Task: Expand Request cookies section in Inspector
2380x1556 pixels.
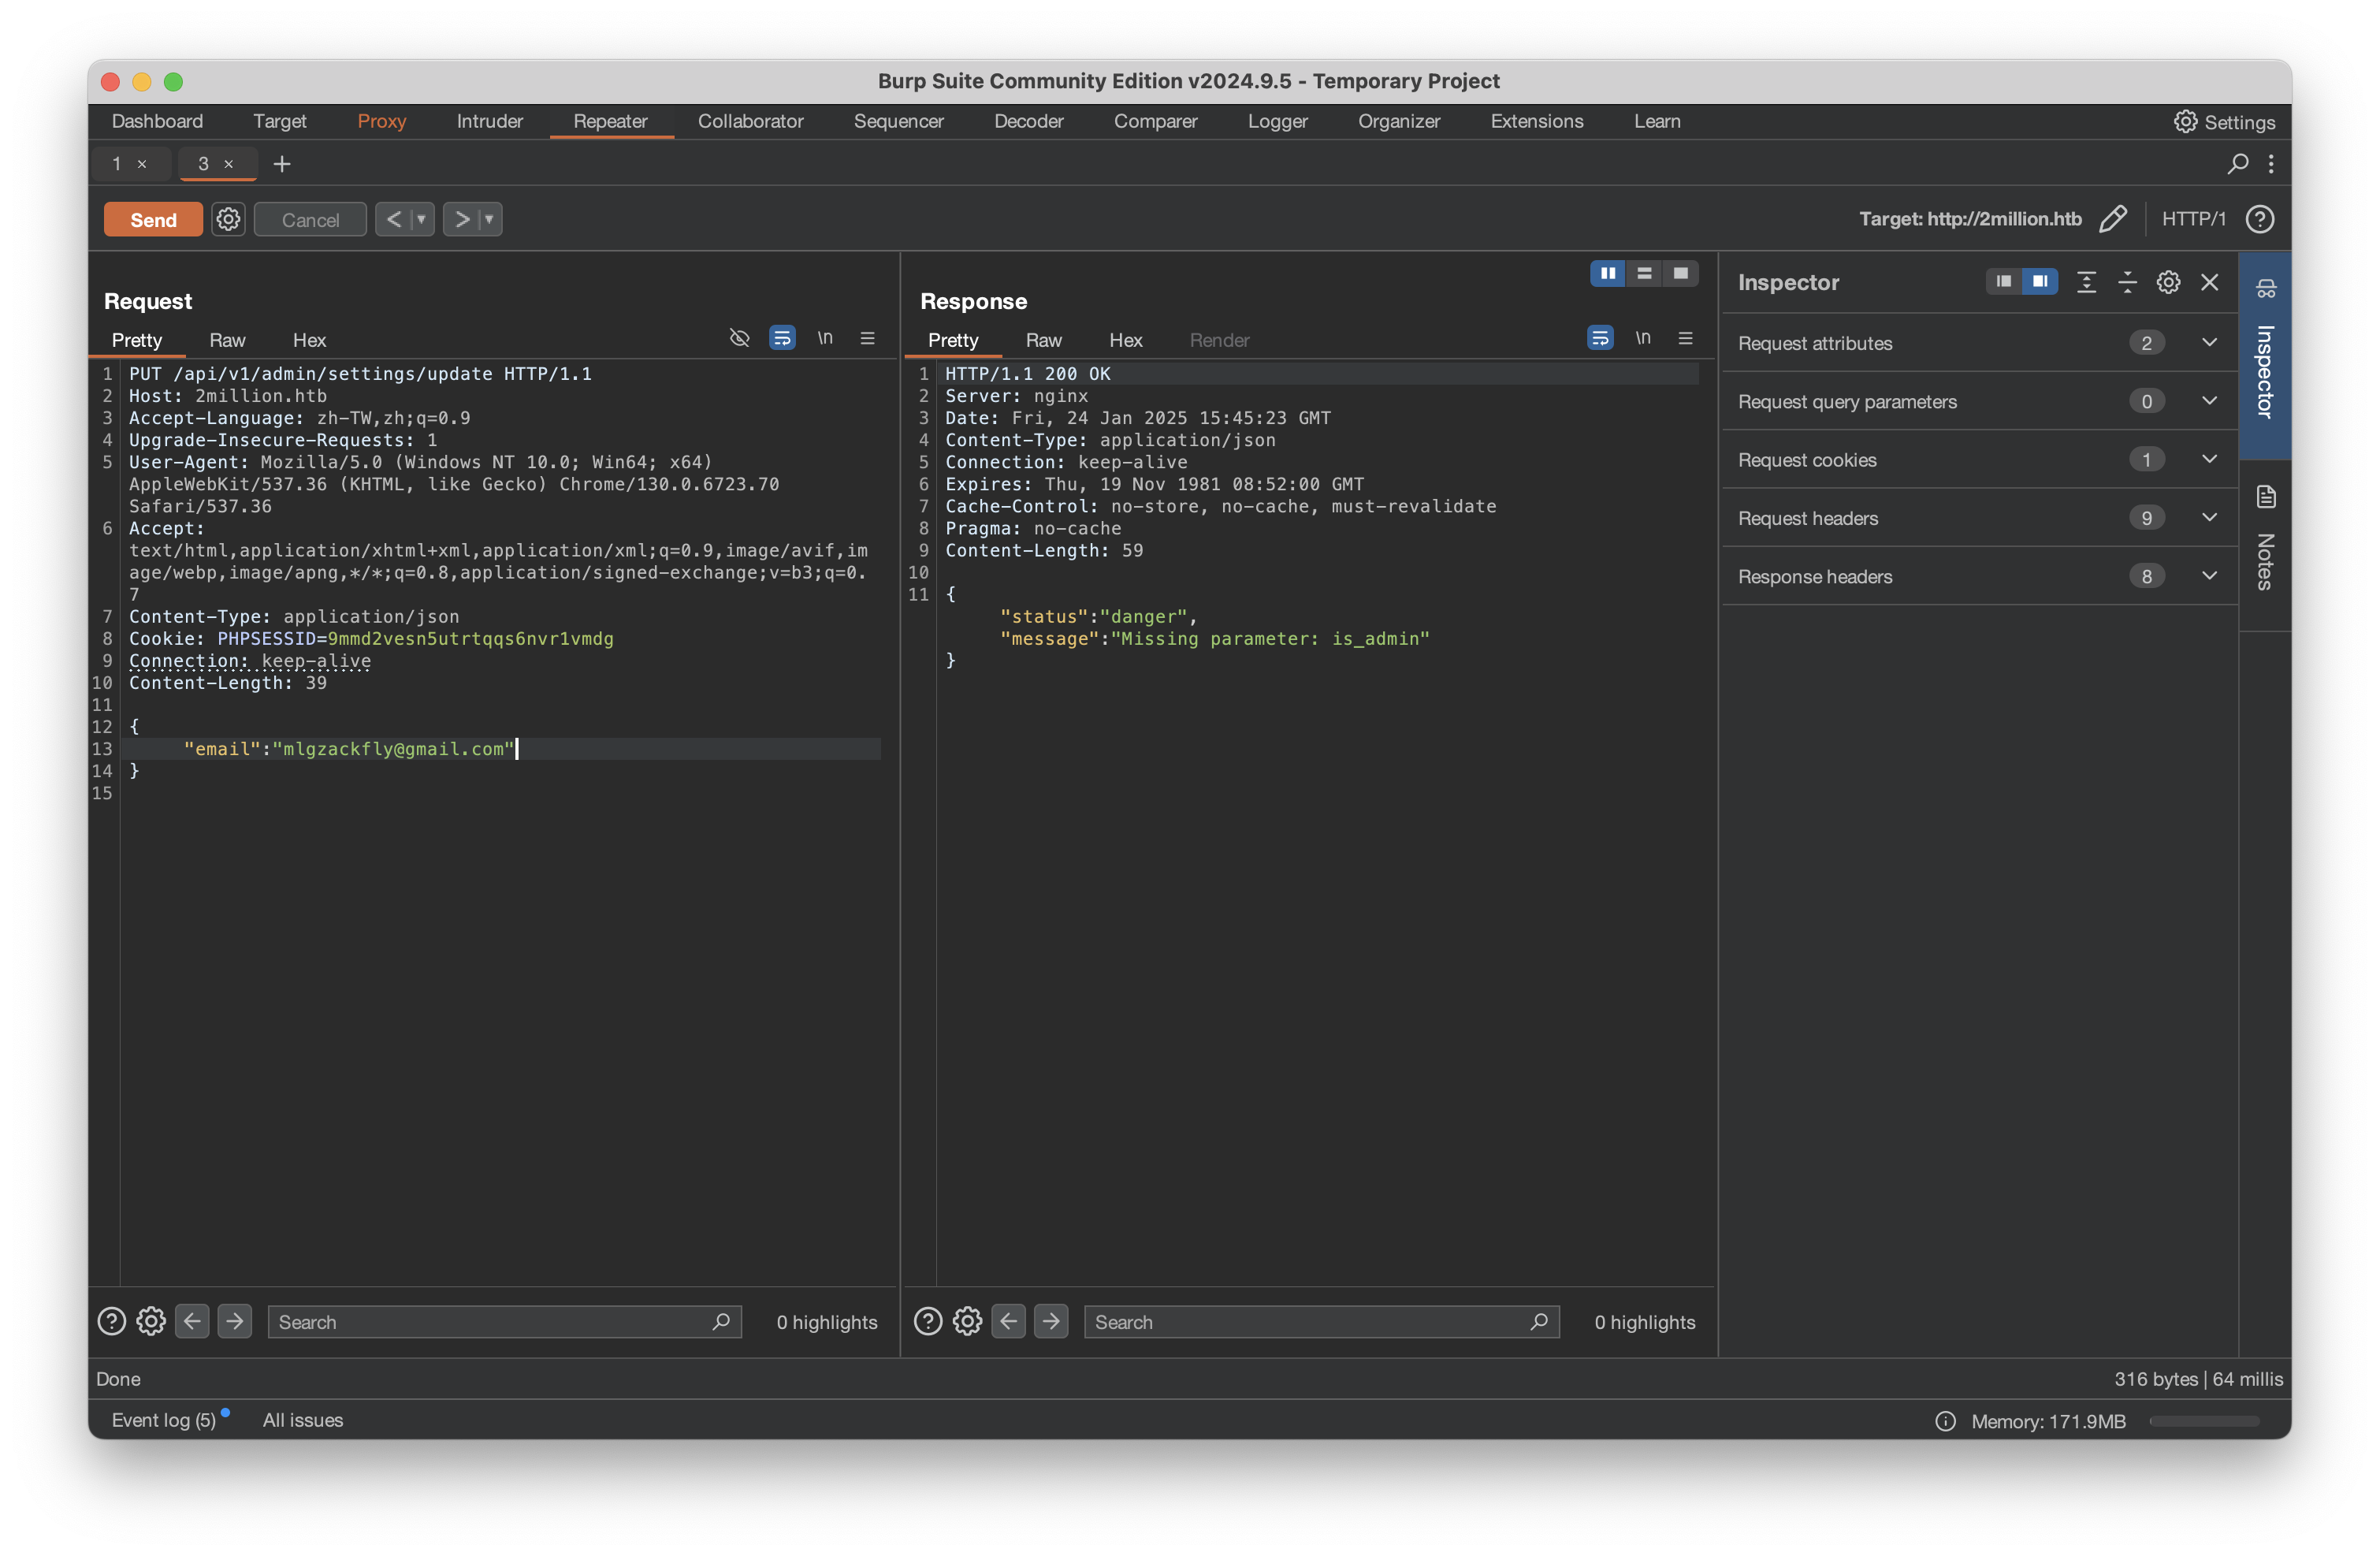Action: [x=2209, y=459]
